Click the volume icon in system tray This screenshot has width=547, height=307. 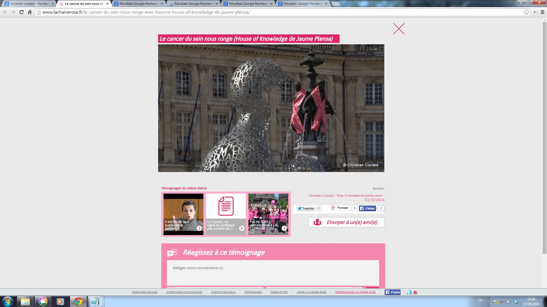(509, 302)
